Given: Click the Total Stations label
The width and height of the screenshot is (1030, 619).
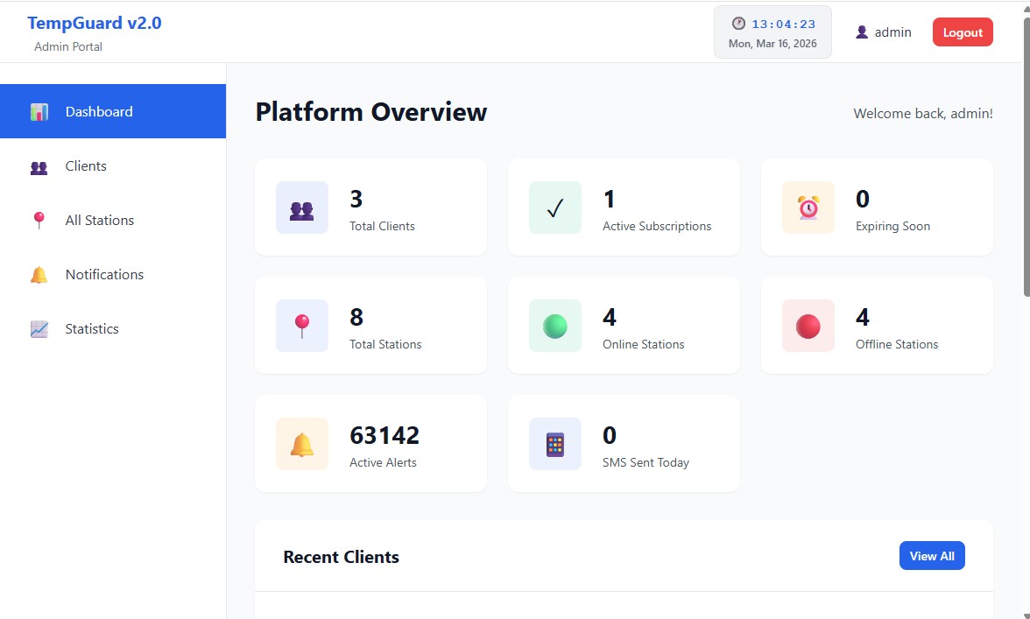Looking at the screenshot, I should [385, 344].
